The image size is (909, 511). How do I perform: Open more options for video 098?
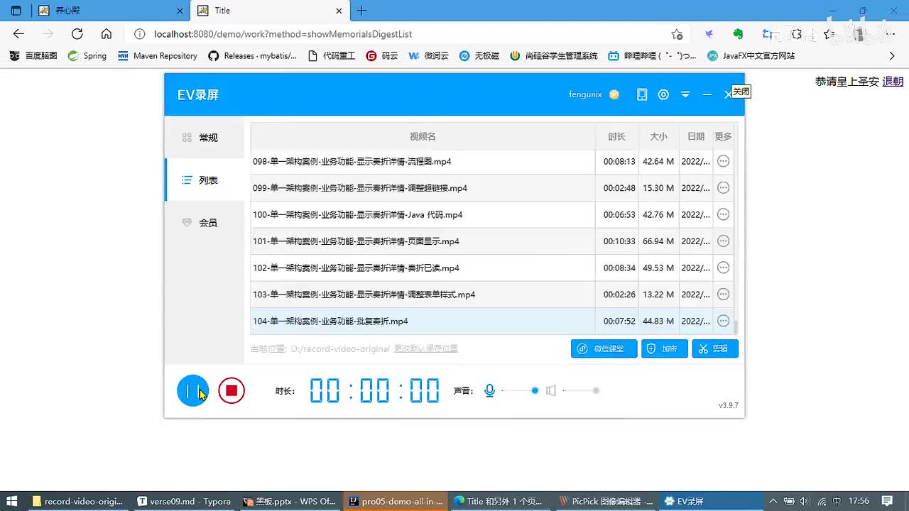click(x=723, y=161)
